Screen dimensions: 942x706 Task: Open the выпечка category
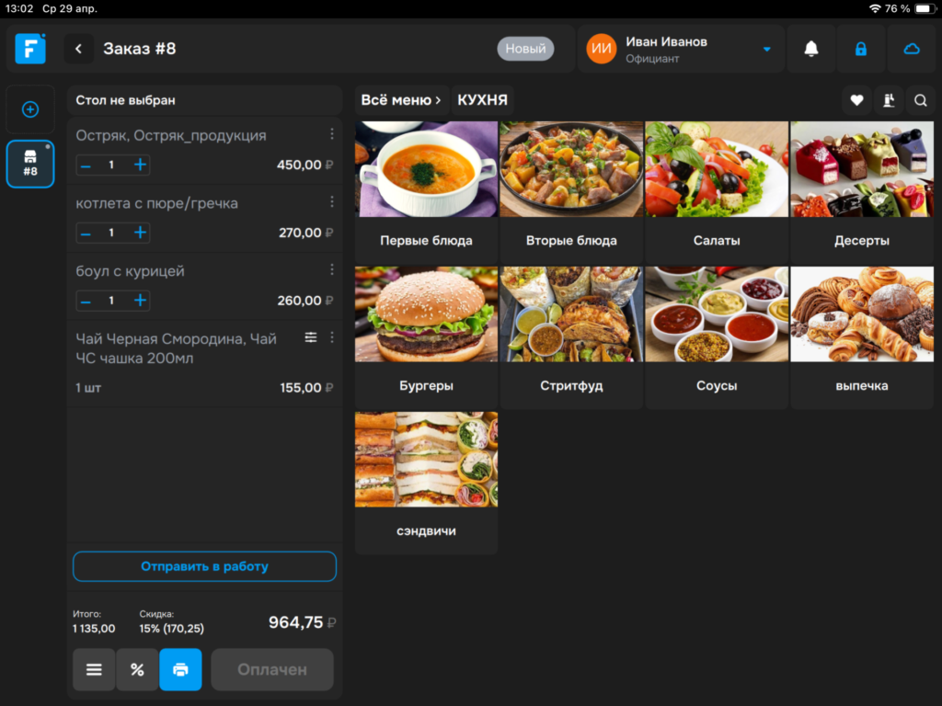tap(861, 337)
